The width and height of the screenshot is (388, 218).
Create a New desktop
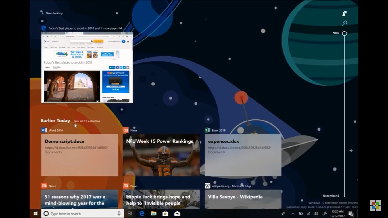(52, 13)
